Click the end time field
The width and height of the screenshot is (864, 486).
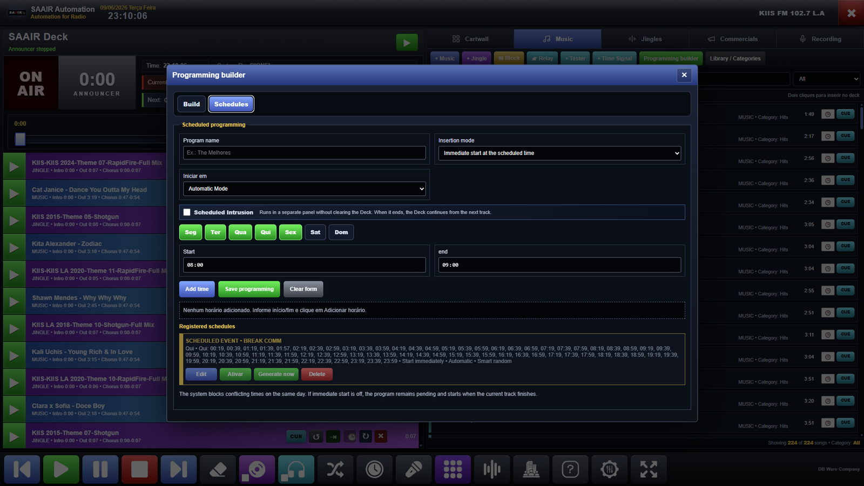(x=559, y=265)
